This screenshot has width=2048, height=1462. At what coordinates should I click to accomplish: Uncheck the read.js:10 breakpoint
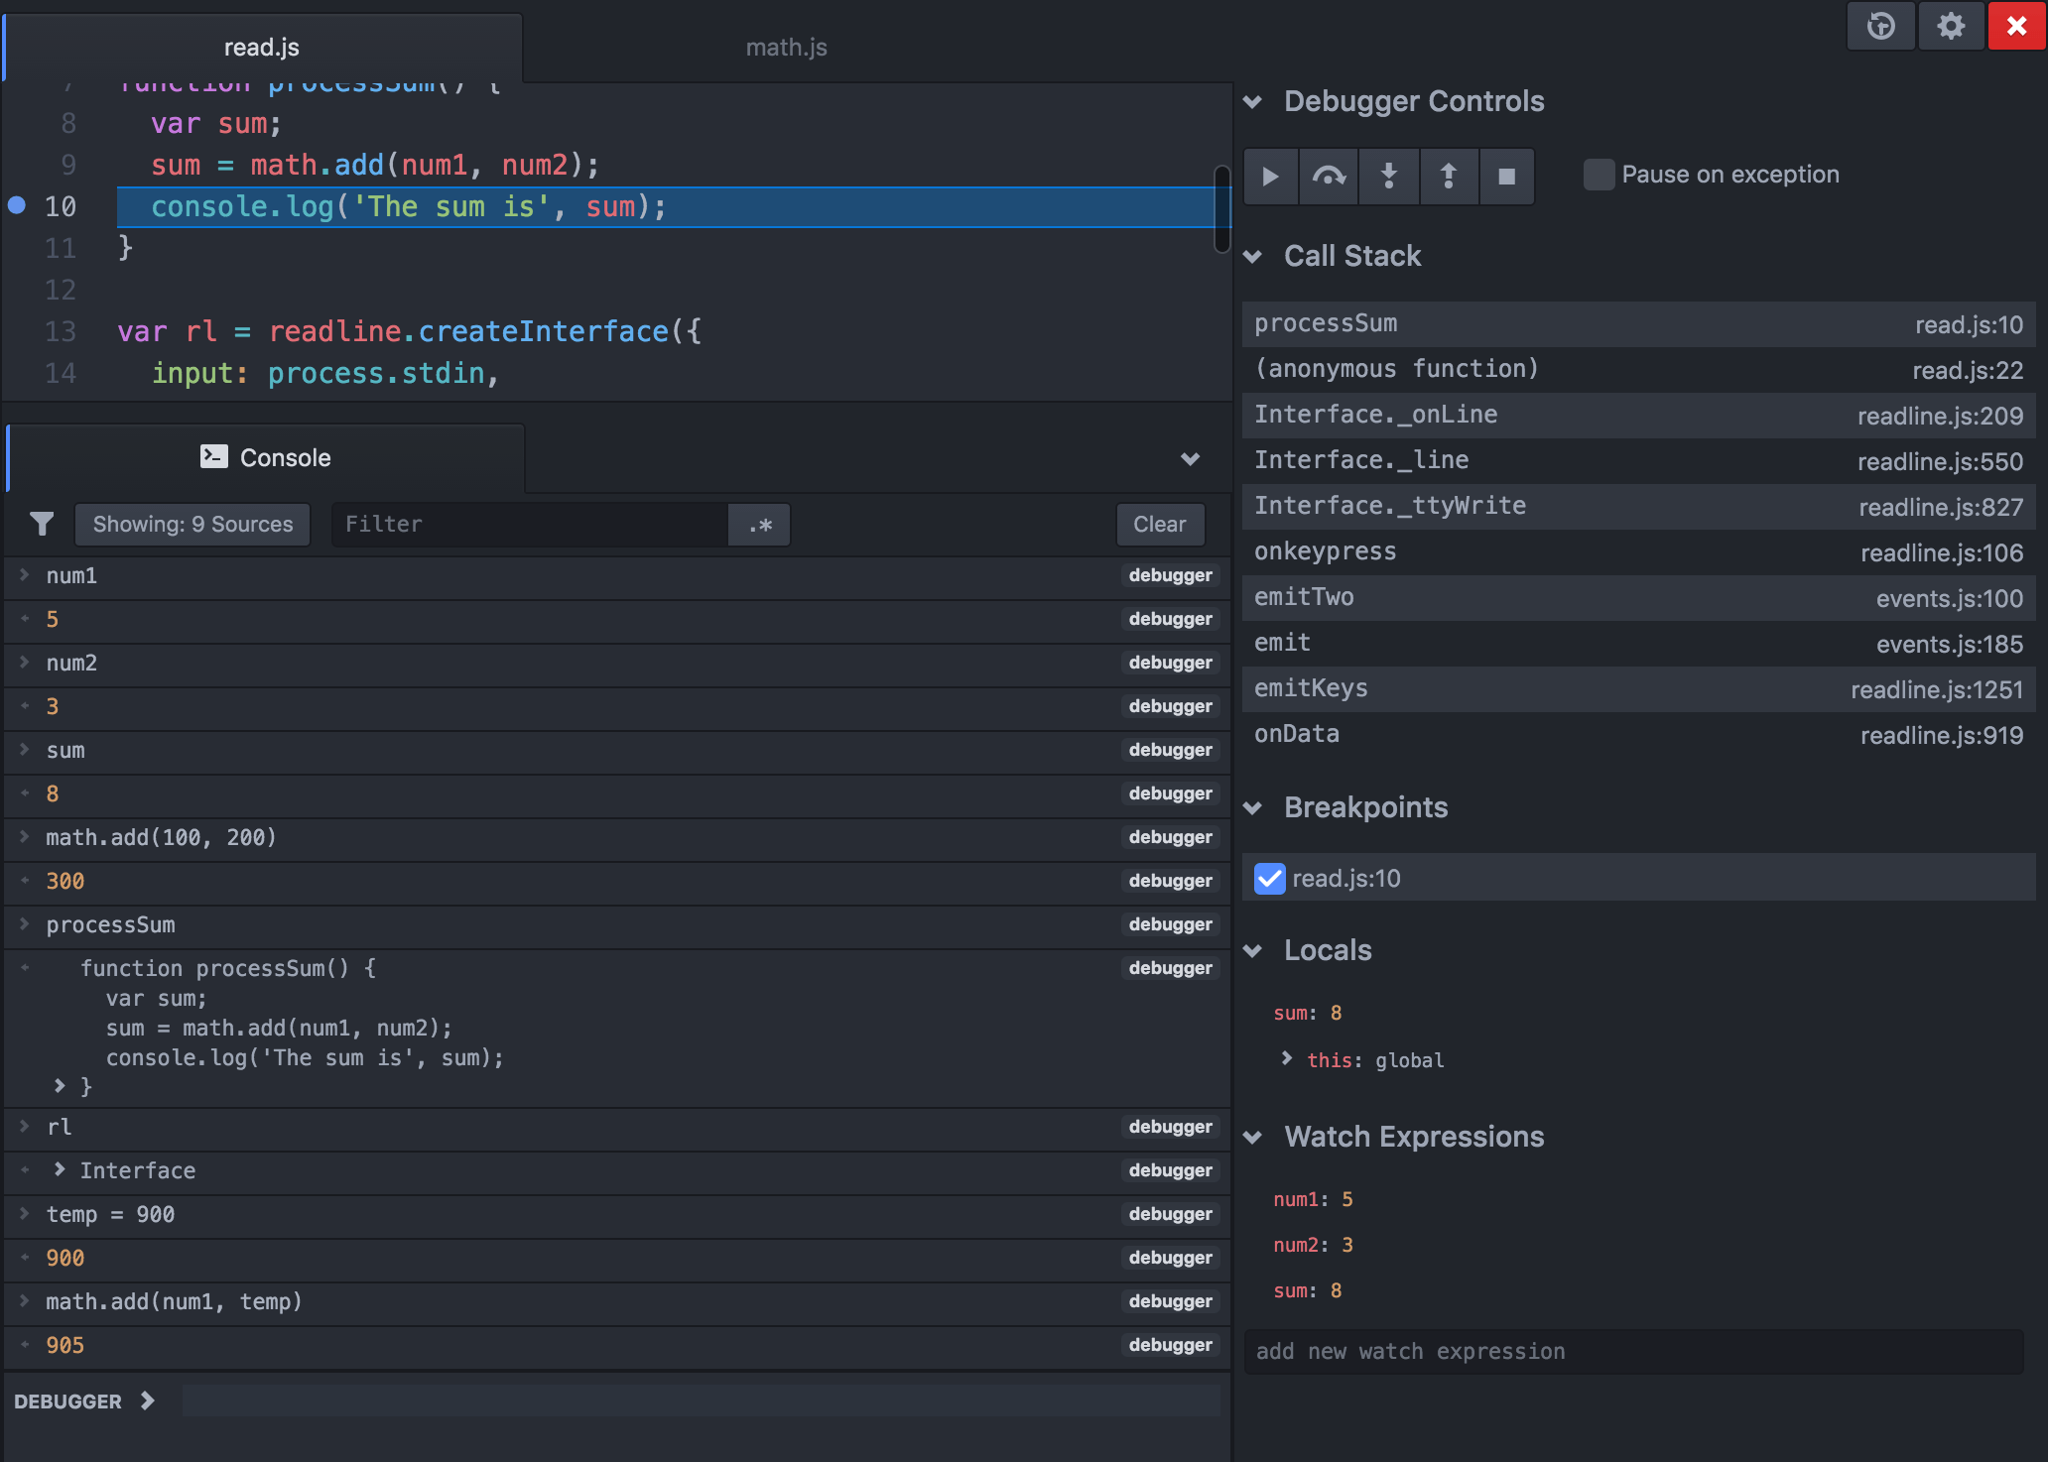[x=1269, y=879]
